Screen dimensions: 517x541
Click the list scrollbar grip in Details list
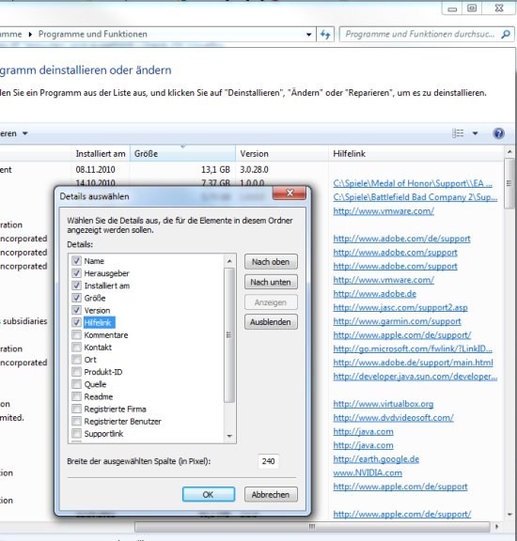tap(228, 334)
